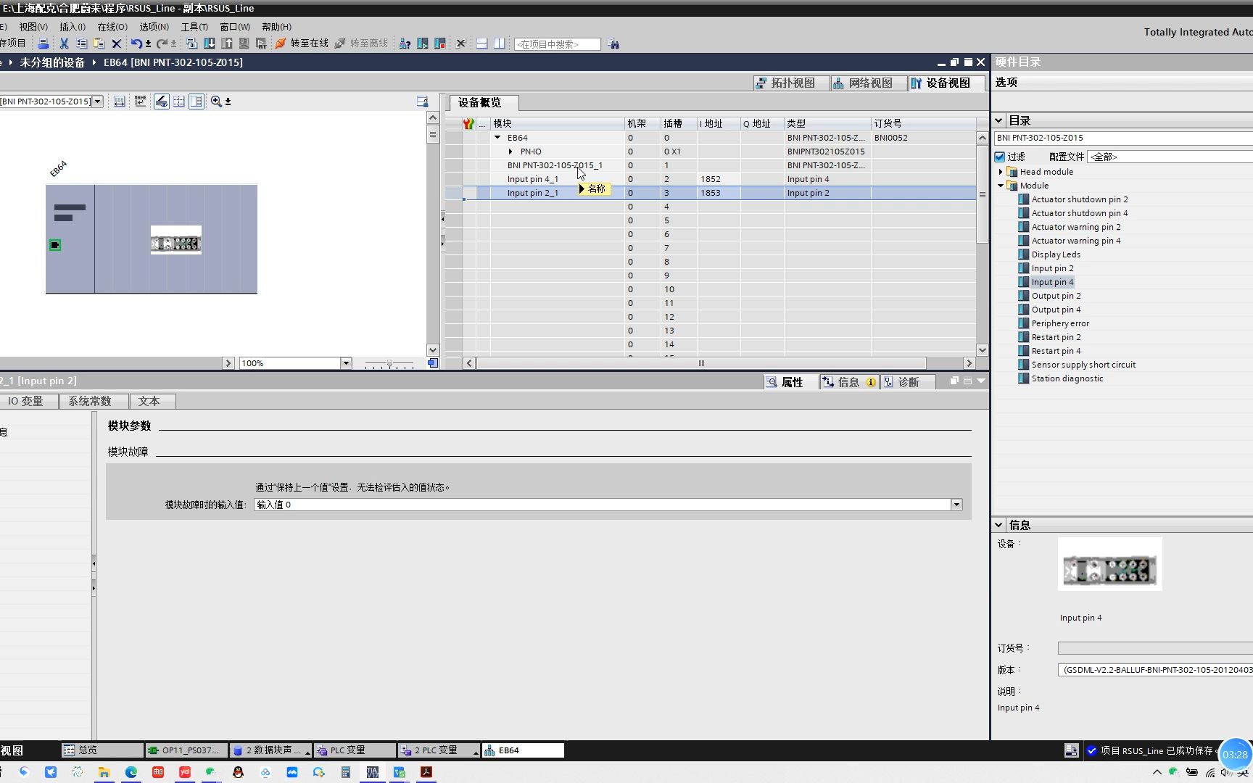Click 未分组的设备 in the breadcrumb
The width and height of the screenshot is (1253, 783).
pyautogui.click(x=52, y=62)
